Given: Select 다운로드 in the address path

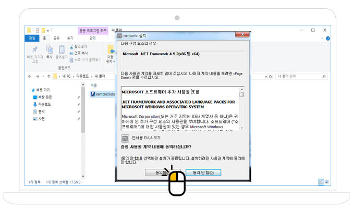Looking at the screenshot, I should click(82, 76).
